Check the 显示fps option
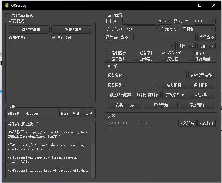Image resolution: width=222 pixels, height=183 pixels. pyautogui.click(x=192, y=53)
